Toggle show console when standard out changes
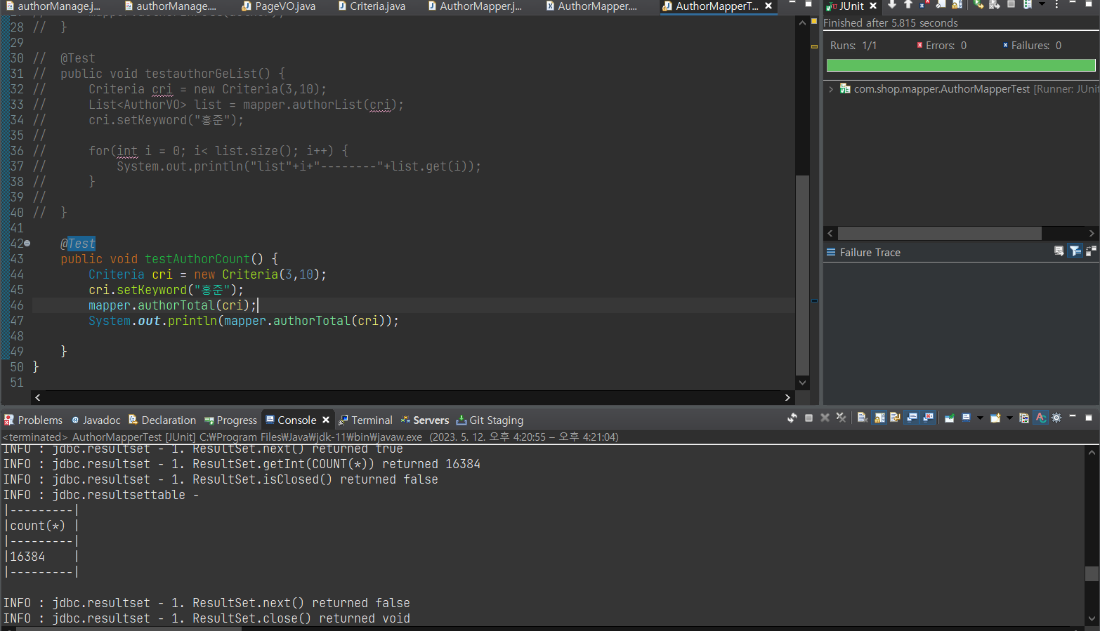Screen dimensions: 1100x631 click(x=912, y=418)
